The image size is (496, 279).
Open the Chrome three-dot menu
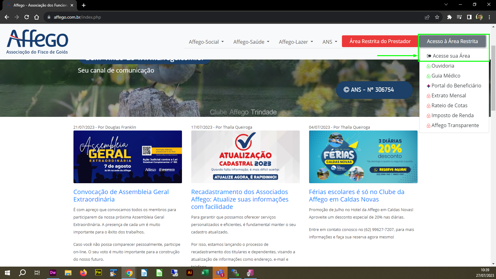(489, 17)
